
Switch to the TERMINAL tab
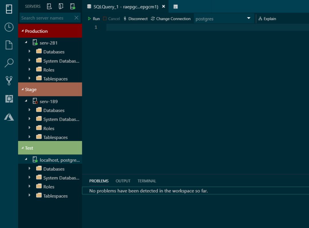coord(147,181)
